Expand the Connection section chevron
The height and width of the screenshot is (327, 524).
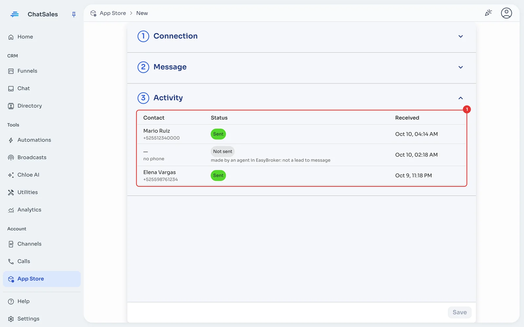coord(460,36)
